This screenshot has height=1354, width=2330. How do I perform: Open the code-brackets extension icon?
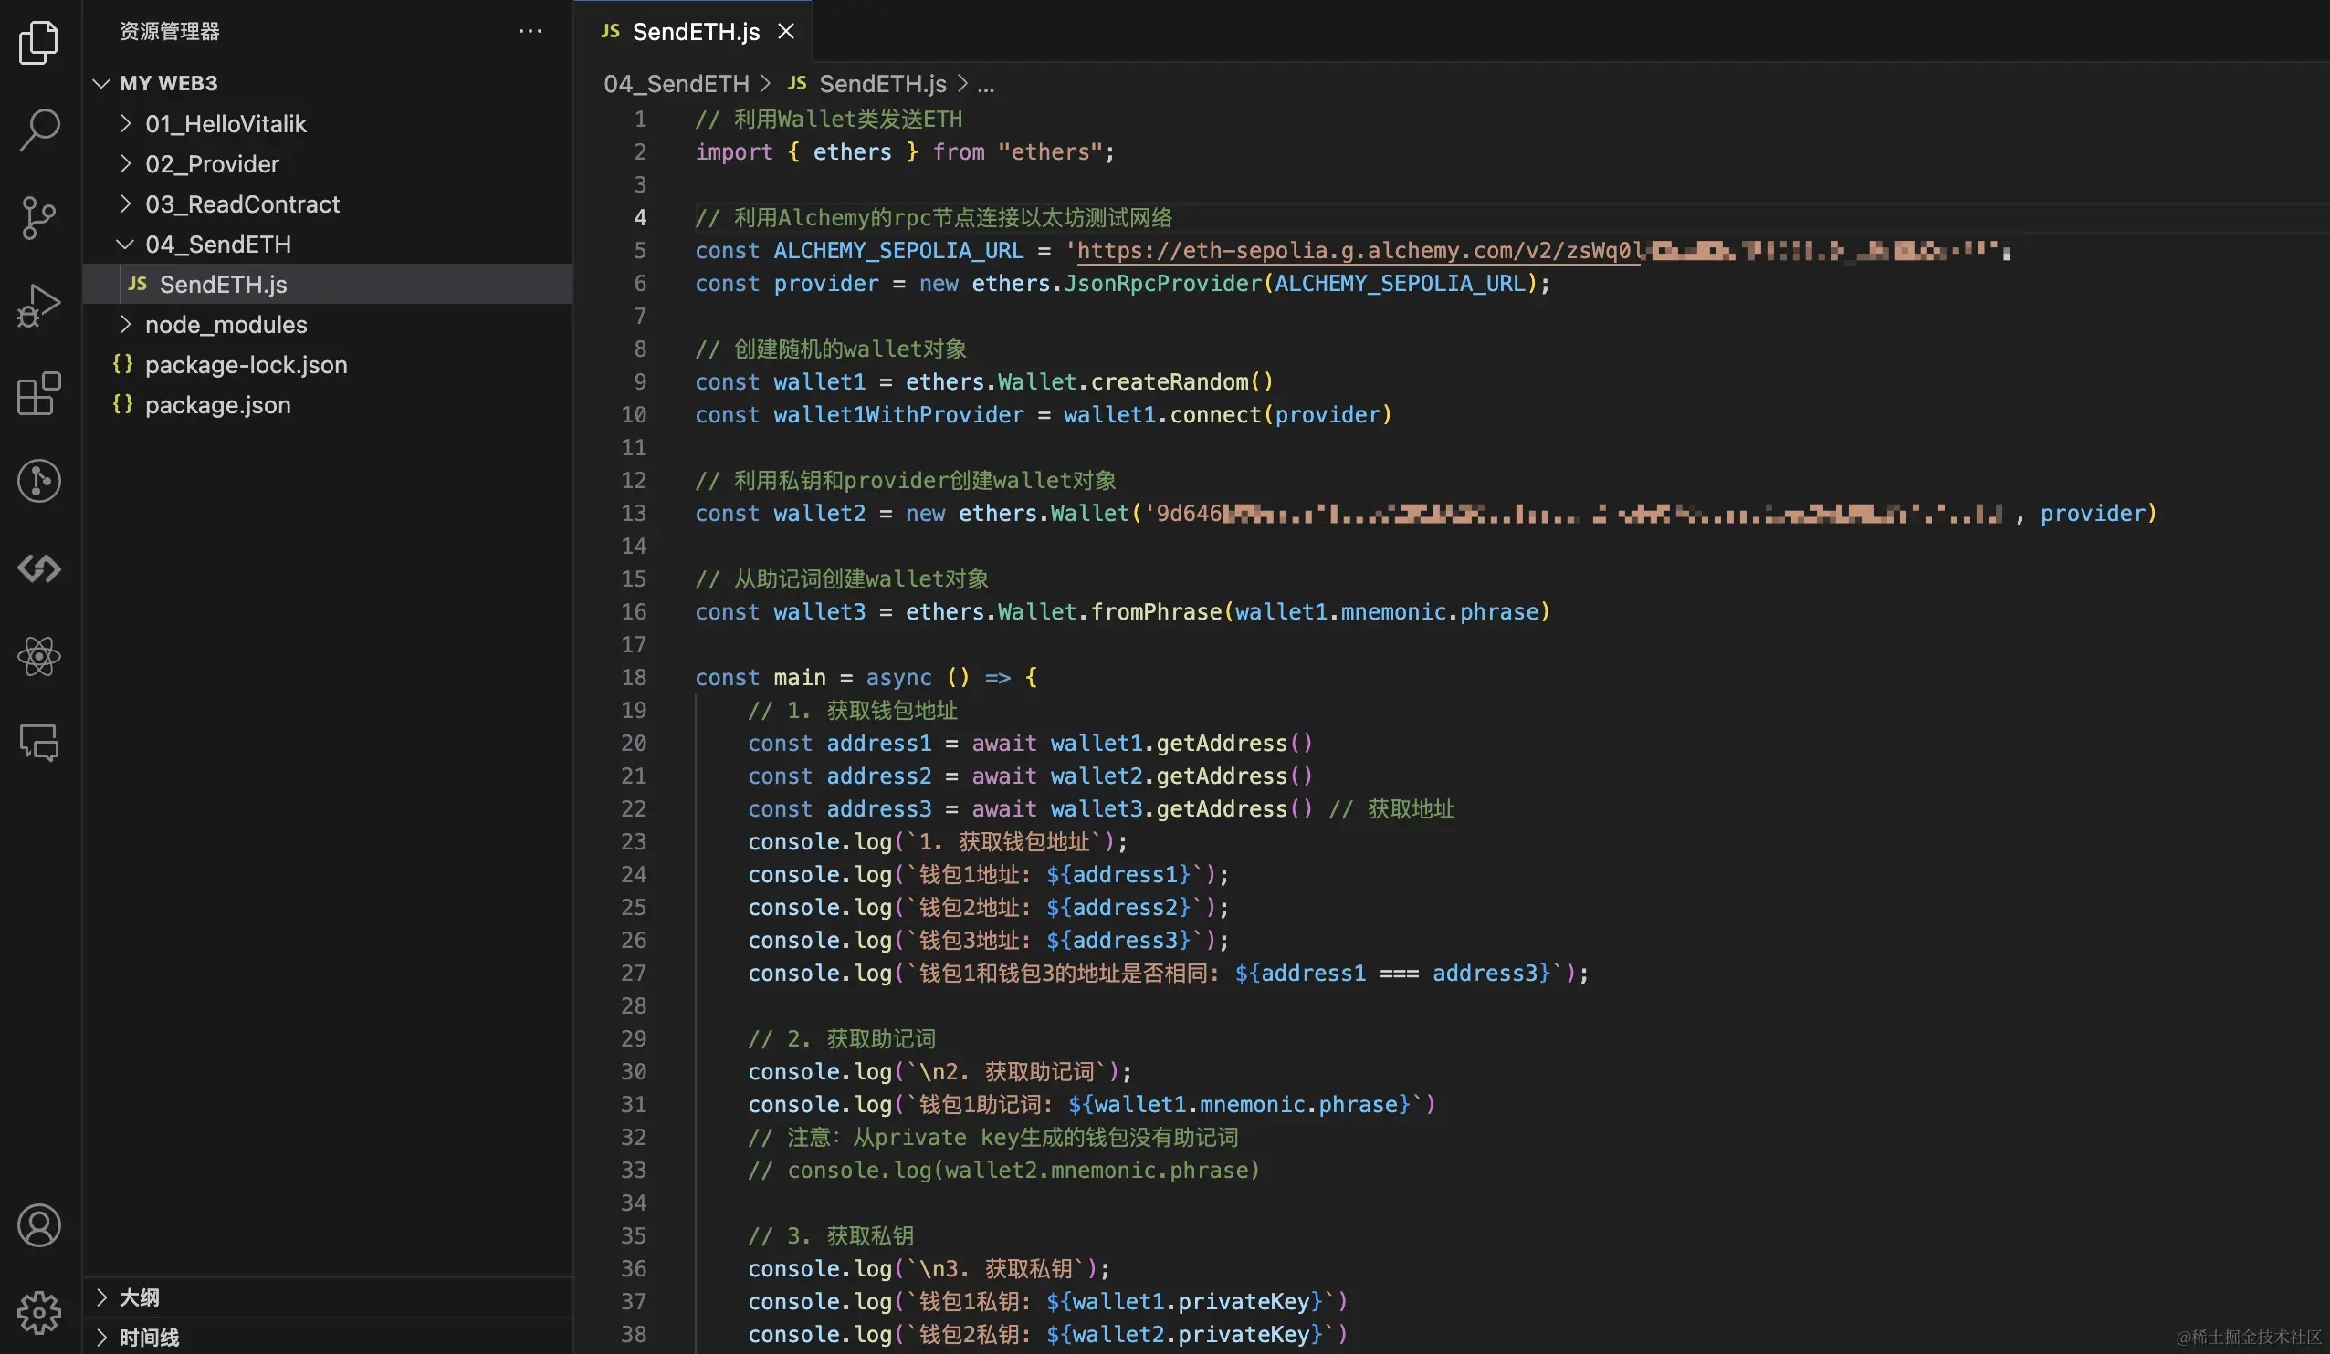click(39, 568)
